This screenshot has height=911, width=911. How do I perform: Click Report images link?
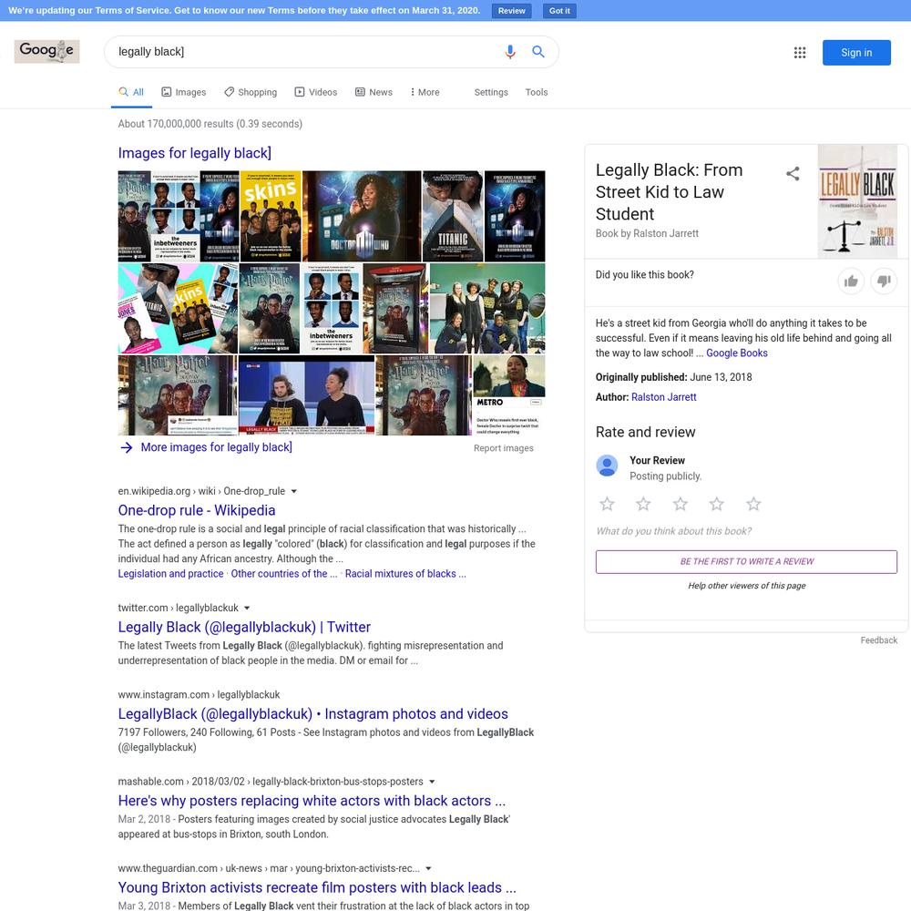503,448
